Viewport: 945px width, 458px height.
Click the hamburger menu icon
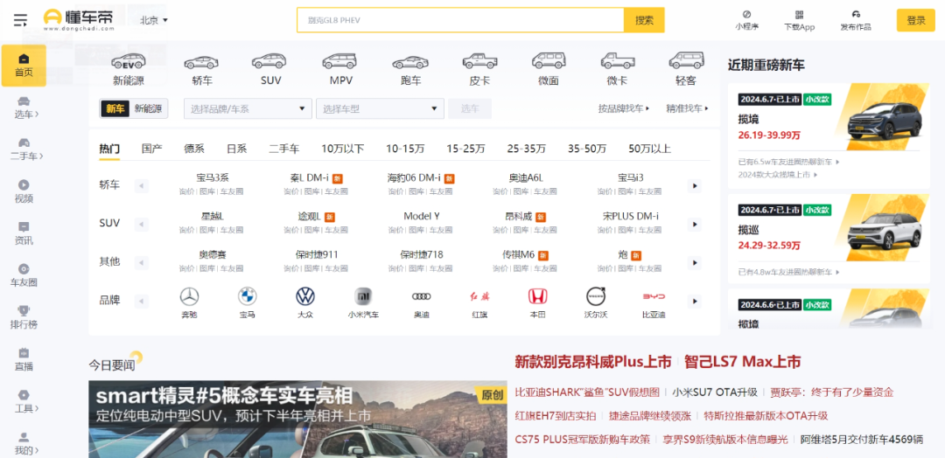point(20,20)
